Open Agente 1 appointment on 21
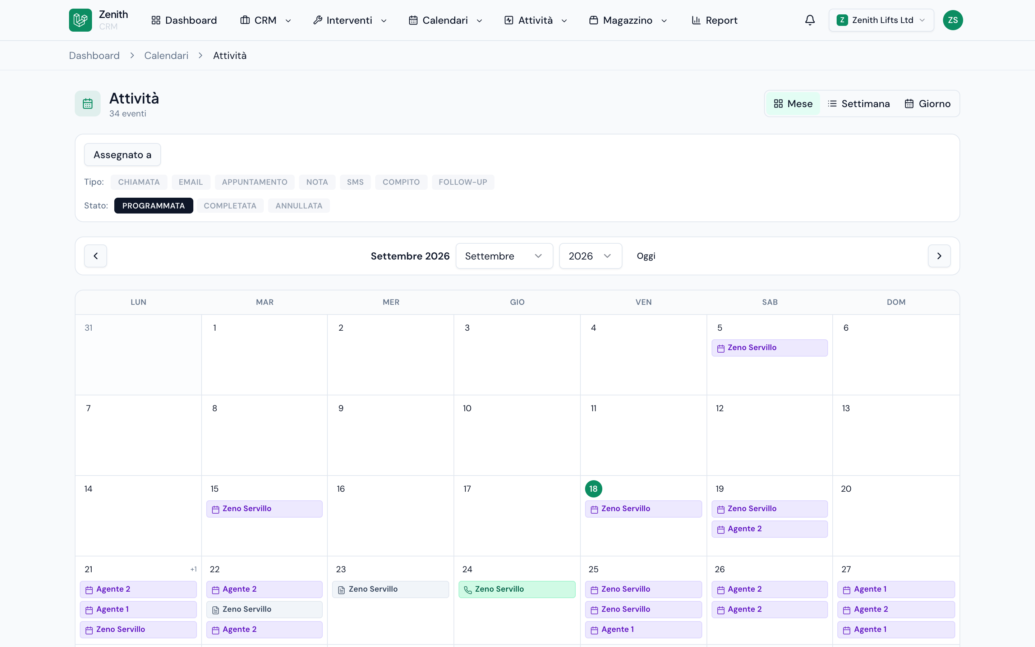Viewport: 1035px width, 647px height. pyautogui.click(x=138, y=609)
